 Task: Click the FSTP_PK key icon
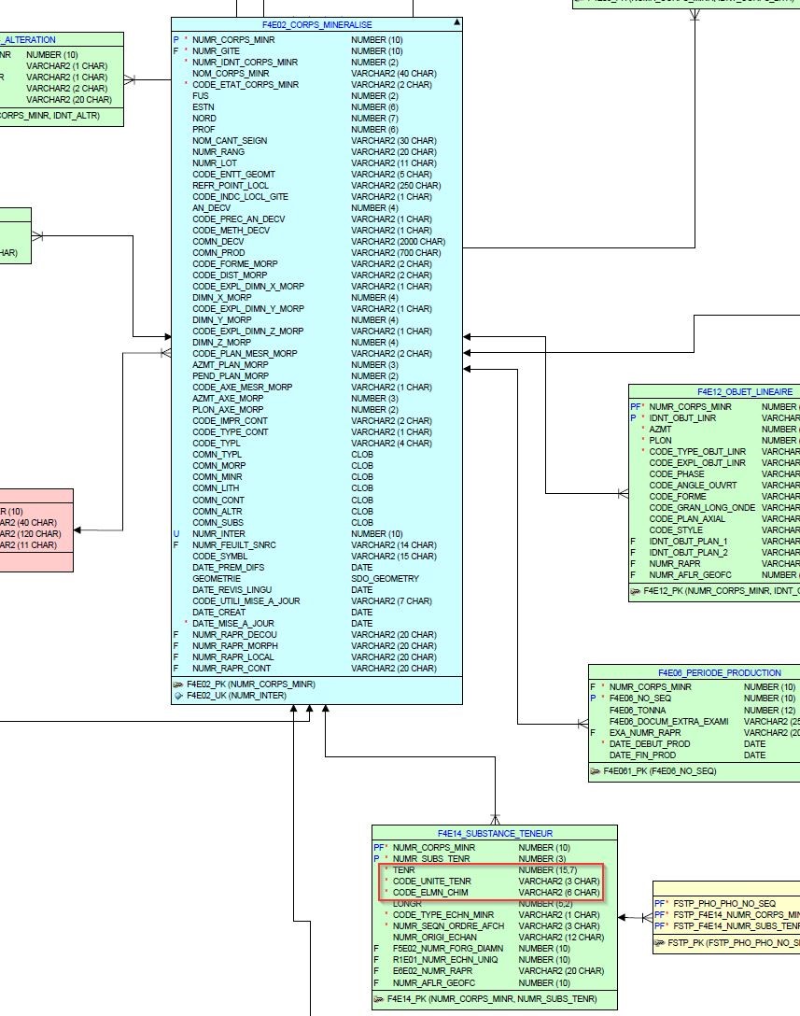pos(659,943)
